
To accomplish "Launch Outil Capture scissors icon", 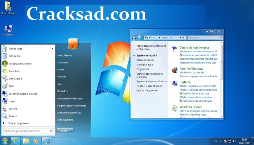I will pyautogui.click(x=5, y=79).
